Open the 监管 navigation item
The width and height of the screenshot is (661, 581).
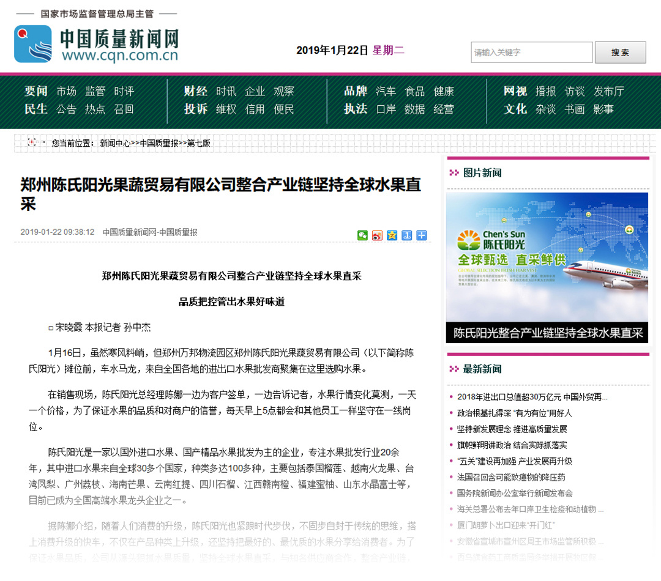[95, 91]
